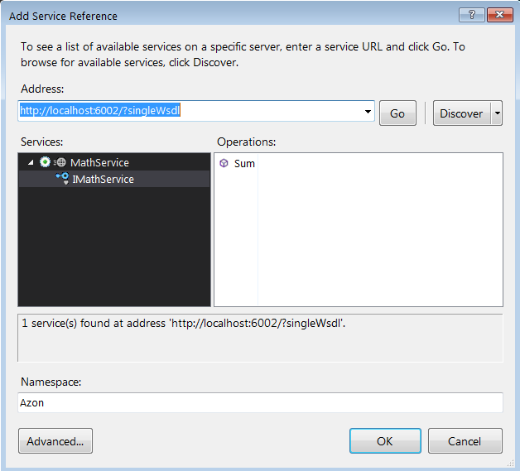Click the green gear icon beside MathService
Screen dimensions: 520x471
(x=45, y=162)
